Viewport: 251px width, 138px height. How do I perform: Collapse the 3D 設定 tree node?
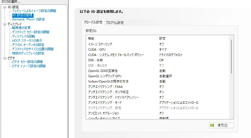[x=5, y=7]
